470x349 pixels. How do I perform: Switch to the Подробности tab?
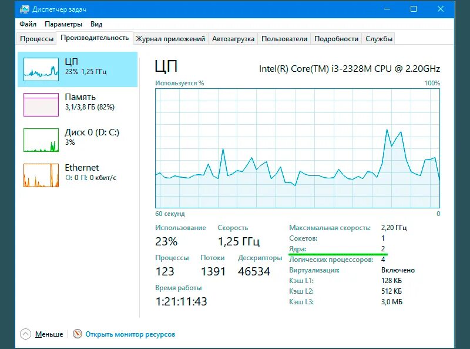click(336, 39)
